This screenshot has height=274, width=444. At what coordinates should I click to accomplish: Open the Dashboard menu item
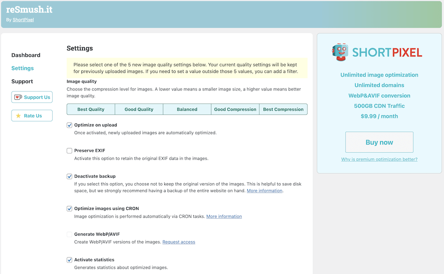tap(26, 55)
